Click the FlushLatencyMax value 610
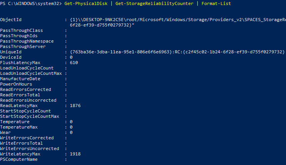The width and height of the screenshot is (286, 165). click(x=74, y=63)
